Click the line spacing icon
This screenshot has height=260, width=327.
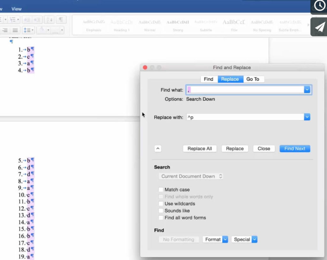tap(28, 30)
